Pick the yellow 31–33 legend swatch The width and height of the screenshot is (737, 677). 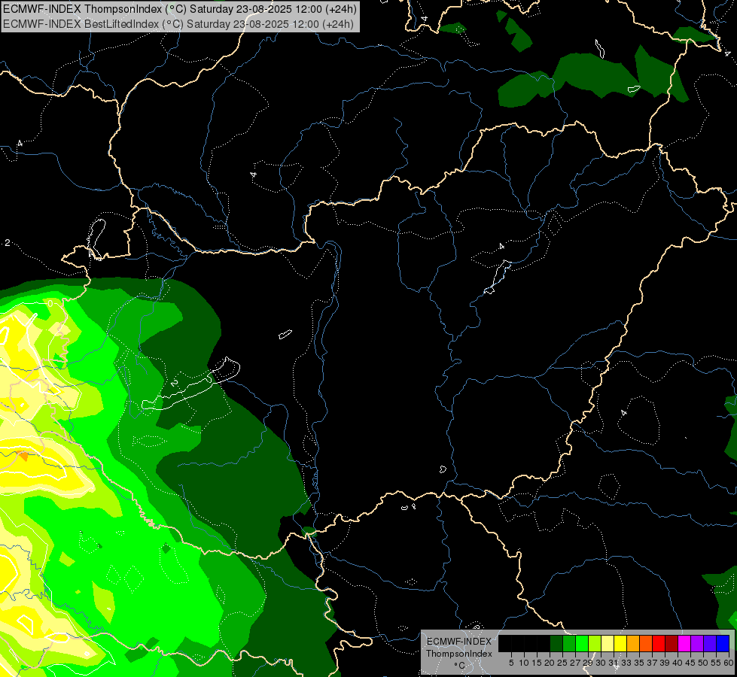click(x=620, y=643)
